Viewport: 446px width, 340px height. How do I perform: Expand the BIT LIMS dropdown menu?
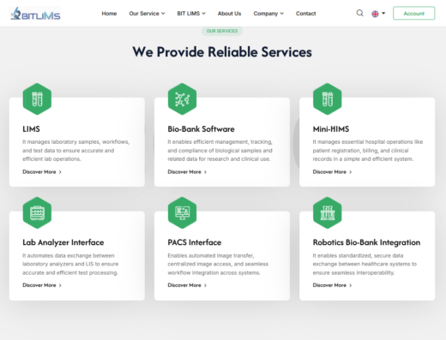click(x=191, y=14)
